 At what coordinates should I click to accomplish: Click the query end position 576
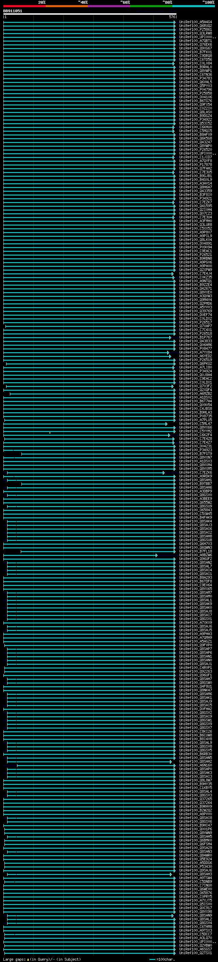pyautogui.click(x=172, y=17)
